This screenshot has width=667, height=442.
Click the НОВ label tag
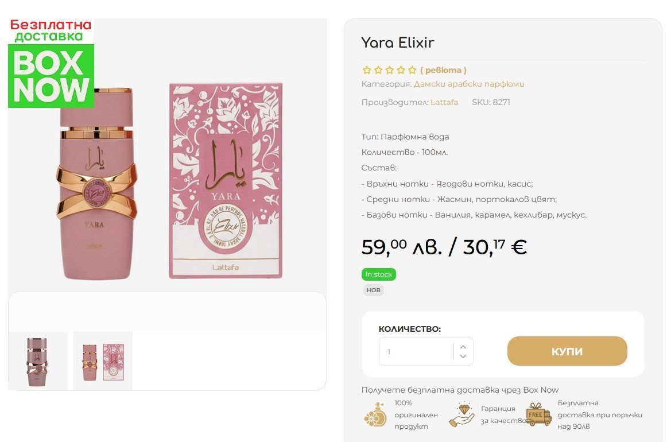coord(373,290)
